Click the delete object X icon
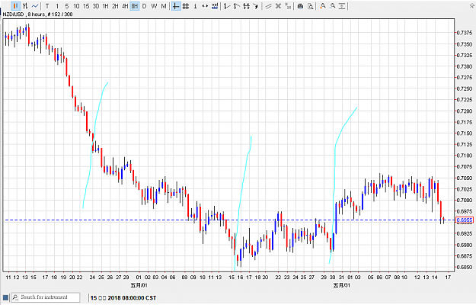 coord(278,6)
